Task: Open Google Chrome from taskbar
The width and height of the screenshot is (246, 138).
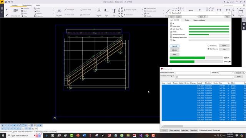Action: (147, 135)
